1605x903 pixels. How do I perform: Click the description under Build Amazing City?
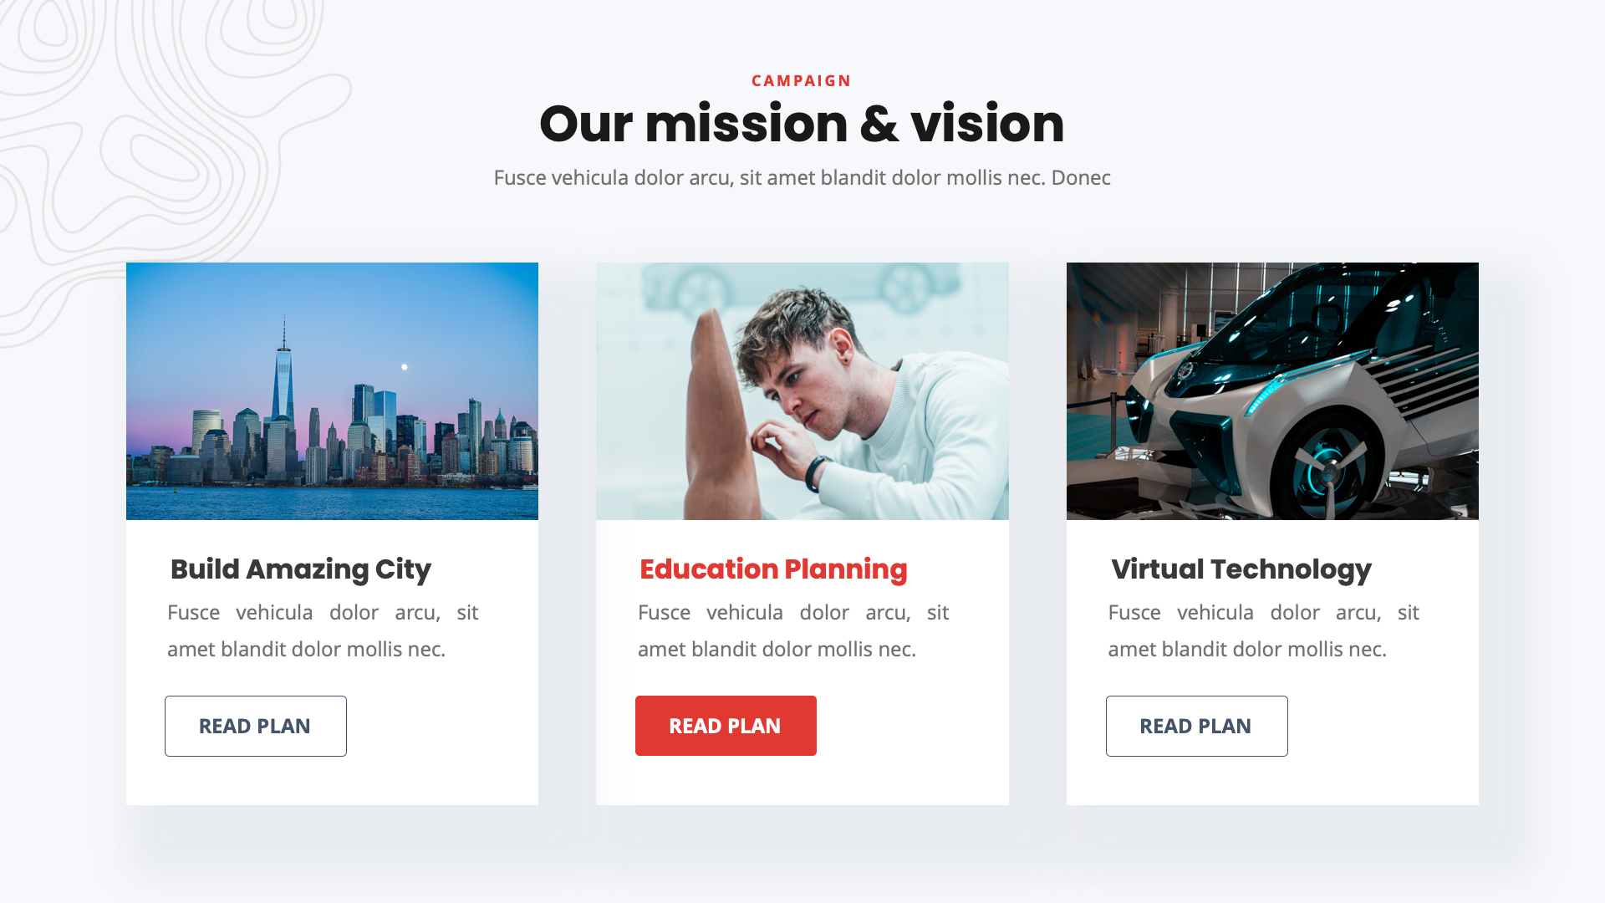pos(323,630)
